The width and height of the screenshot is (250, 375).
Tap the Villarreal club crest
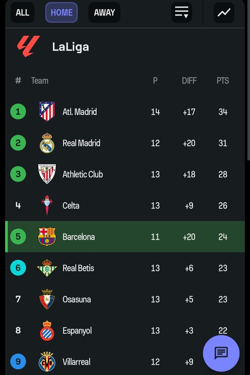(x=47, y=362)
